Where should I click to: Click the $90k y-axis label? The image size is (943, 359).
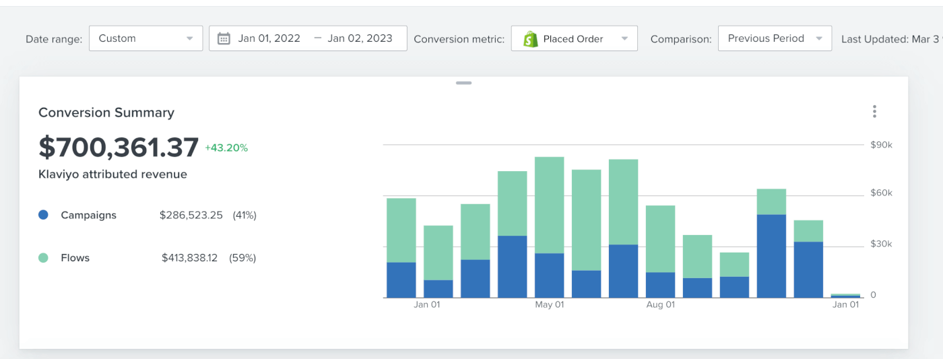point(882,145)
